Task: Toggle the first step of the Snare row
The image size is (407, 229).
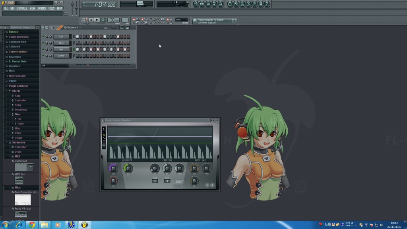Action: (78, 56)
